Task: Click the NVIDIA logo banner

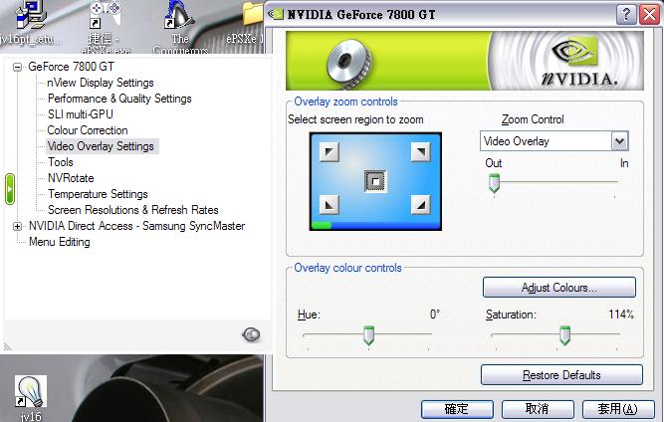Action: click(x=465, y=60)
